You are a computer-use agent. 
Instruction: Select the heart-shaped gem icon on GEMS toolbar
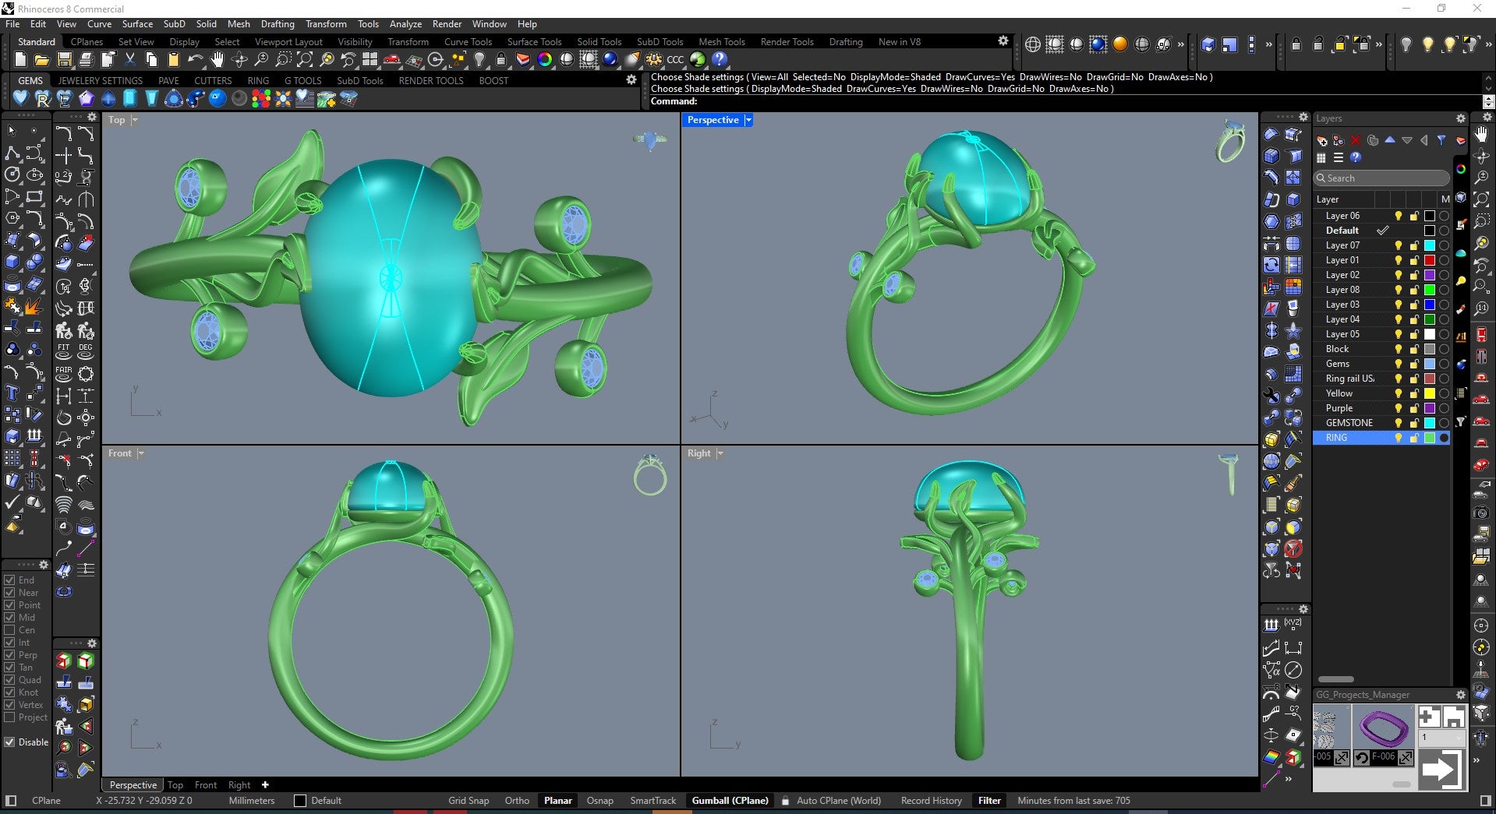click(x=21, y=99)
